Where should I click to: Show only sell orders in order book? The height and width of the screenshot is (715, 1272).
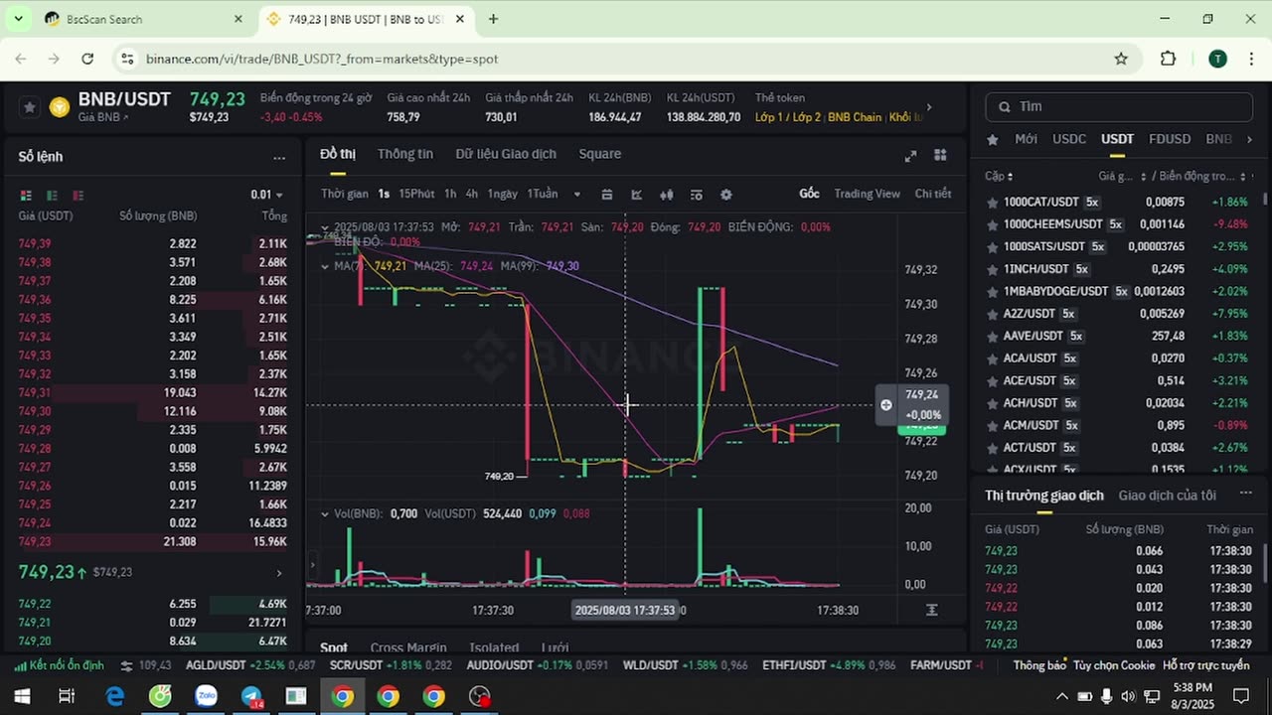[78, 195]
